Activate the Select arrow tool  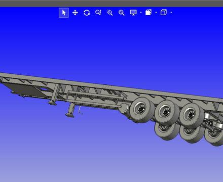click(64, 13)
